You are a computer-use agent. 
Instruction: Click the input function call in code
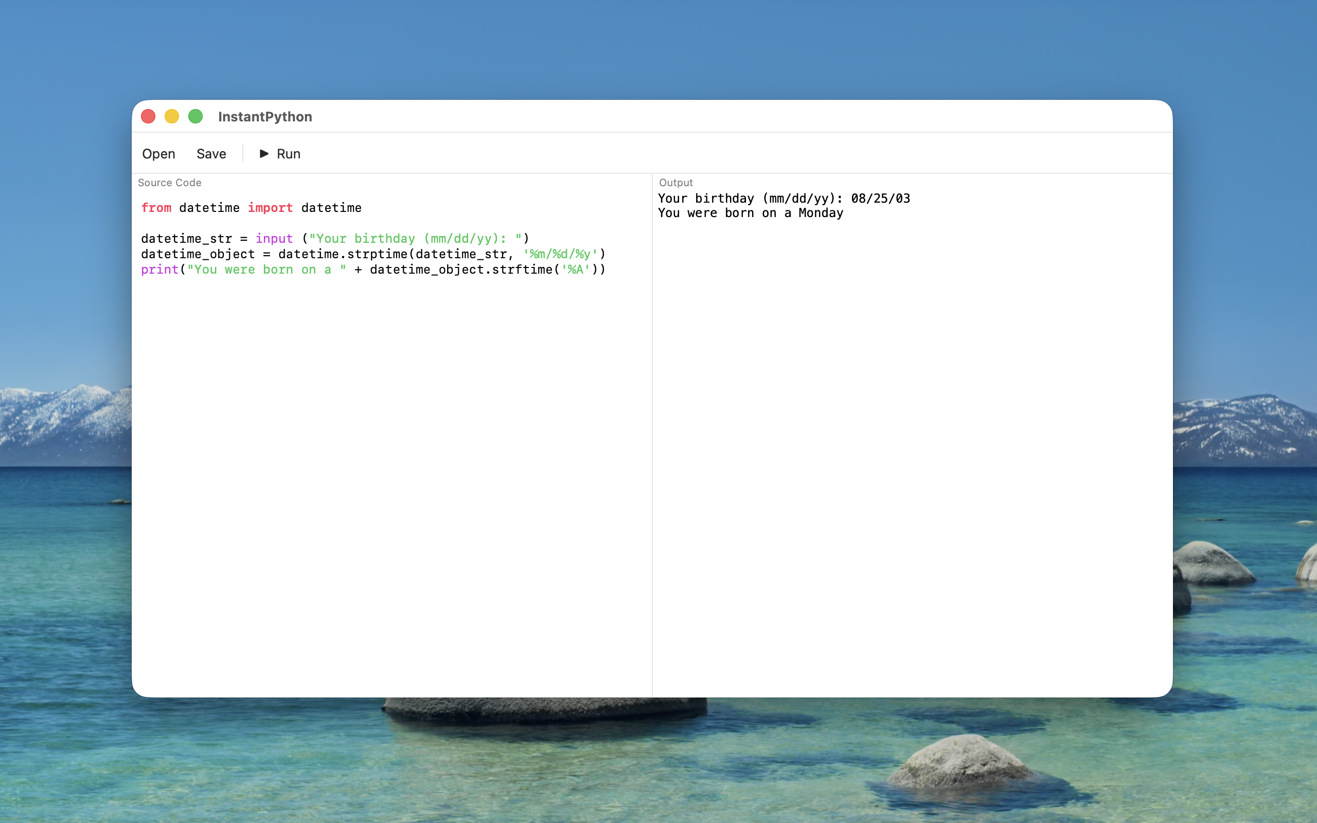[x=274, y=238]
